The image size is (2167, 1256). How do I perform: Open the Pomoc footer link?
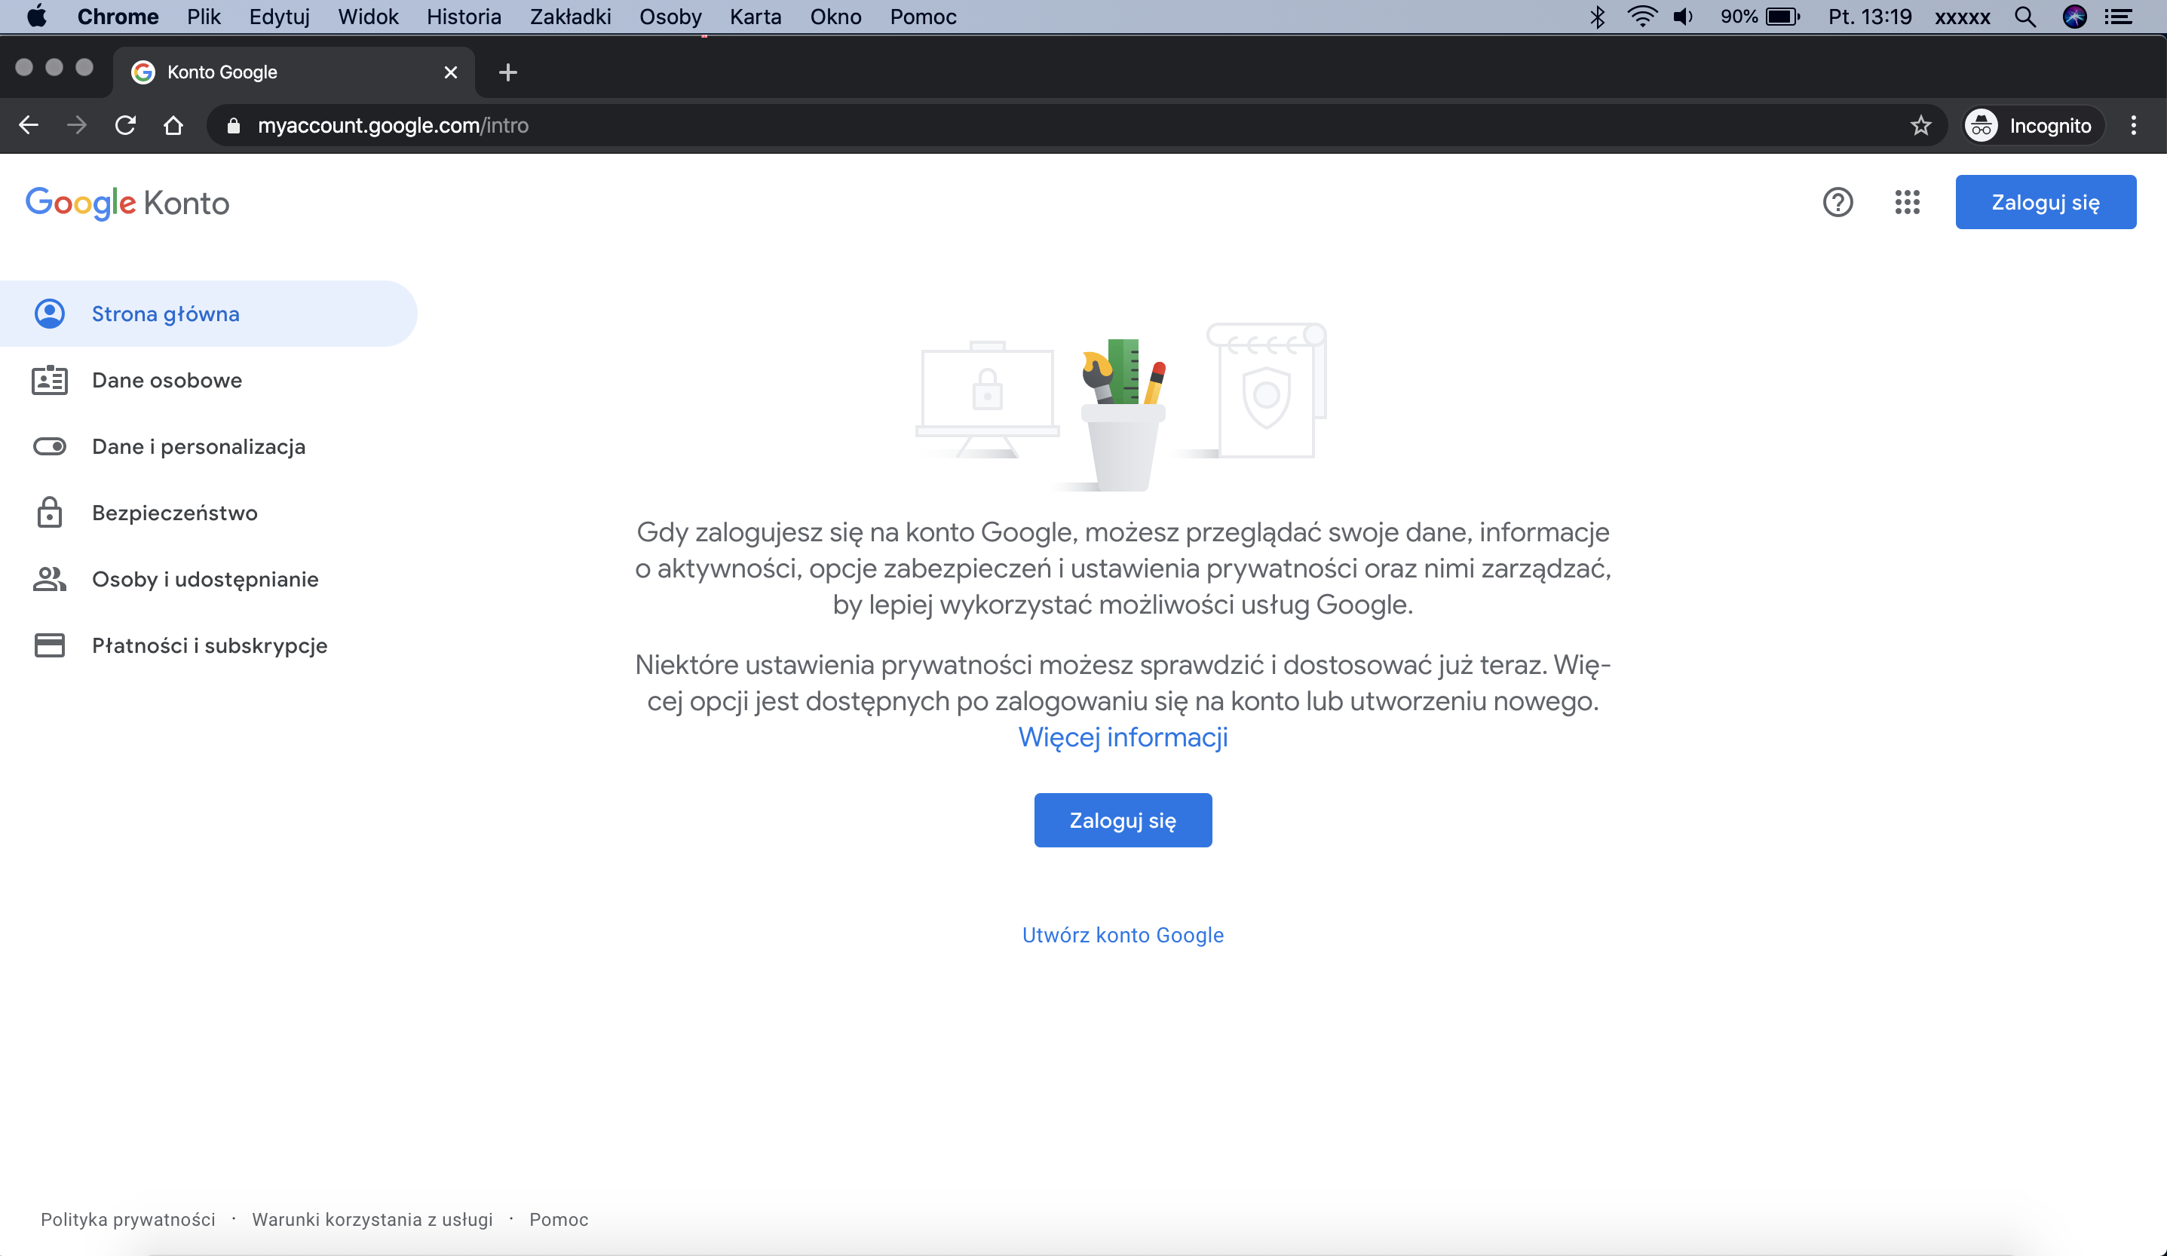pos(559,1219)
